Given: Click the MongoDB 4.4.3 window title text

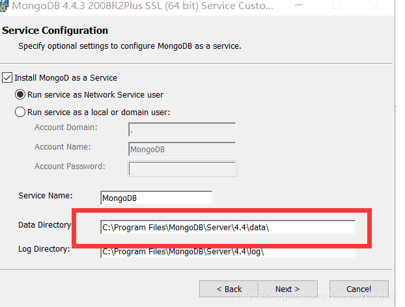Looking at the screenshot, I should pyautogui.click(x=143, y=6).
